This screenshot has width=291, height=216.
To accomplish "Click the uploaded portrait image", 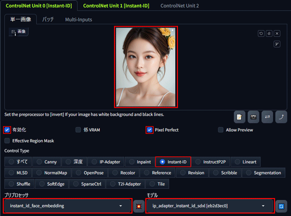I will (x=146, y=67).
